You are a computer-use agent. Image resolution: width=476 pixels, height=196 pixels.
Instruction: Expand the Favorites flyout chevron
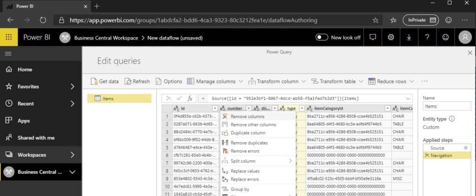pos(72,86)
